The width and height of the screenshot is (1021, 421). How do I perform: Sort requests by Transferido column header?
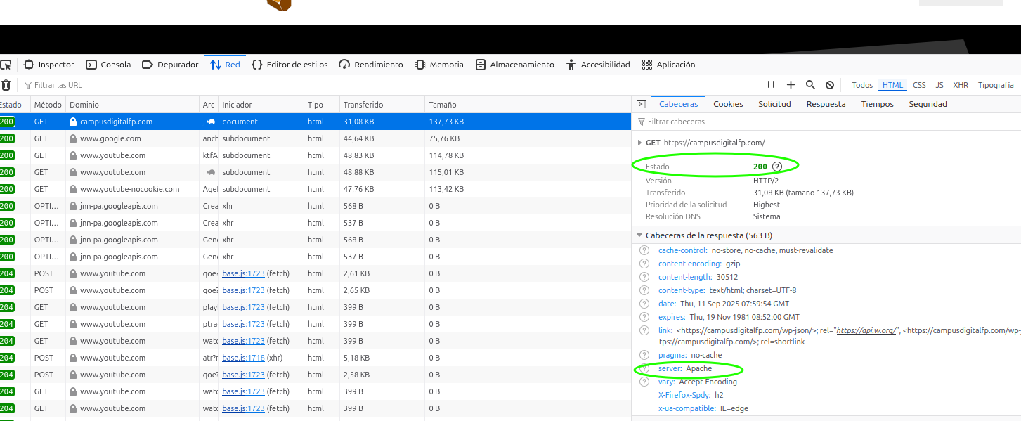363,105
